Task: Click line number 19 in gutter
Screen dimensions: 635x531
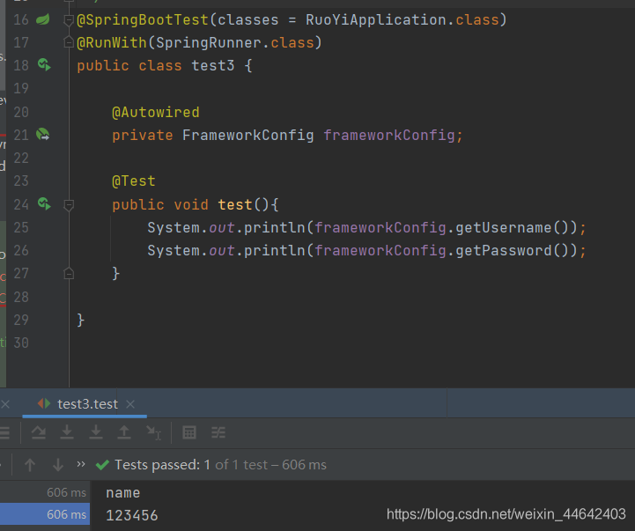Action: point(21,88)
